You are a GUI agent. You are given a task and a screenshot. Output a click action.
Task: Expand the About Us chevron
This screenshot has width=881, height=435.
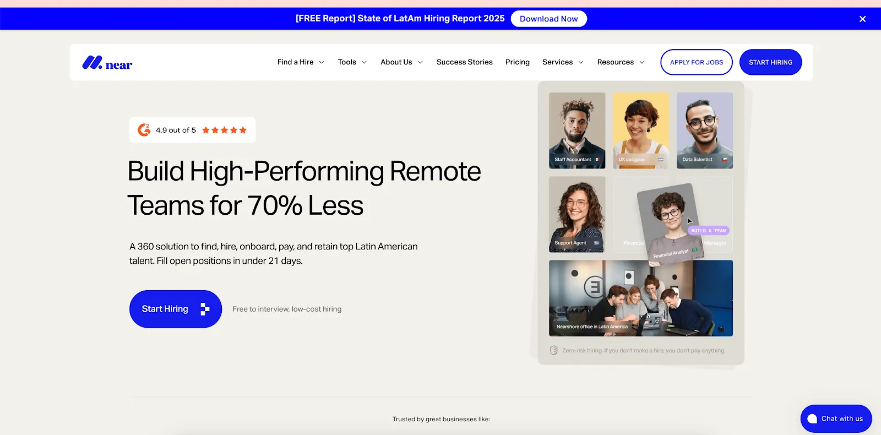(420, 62)
